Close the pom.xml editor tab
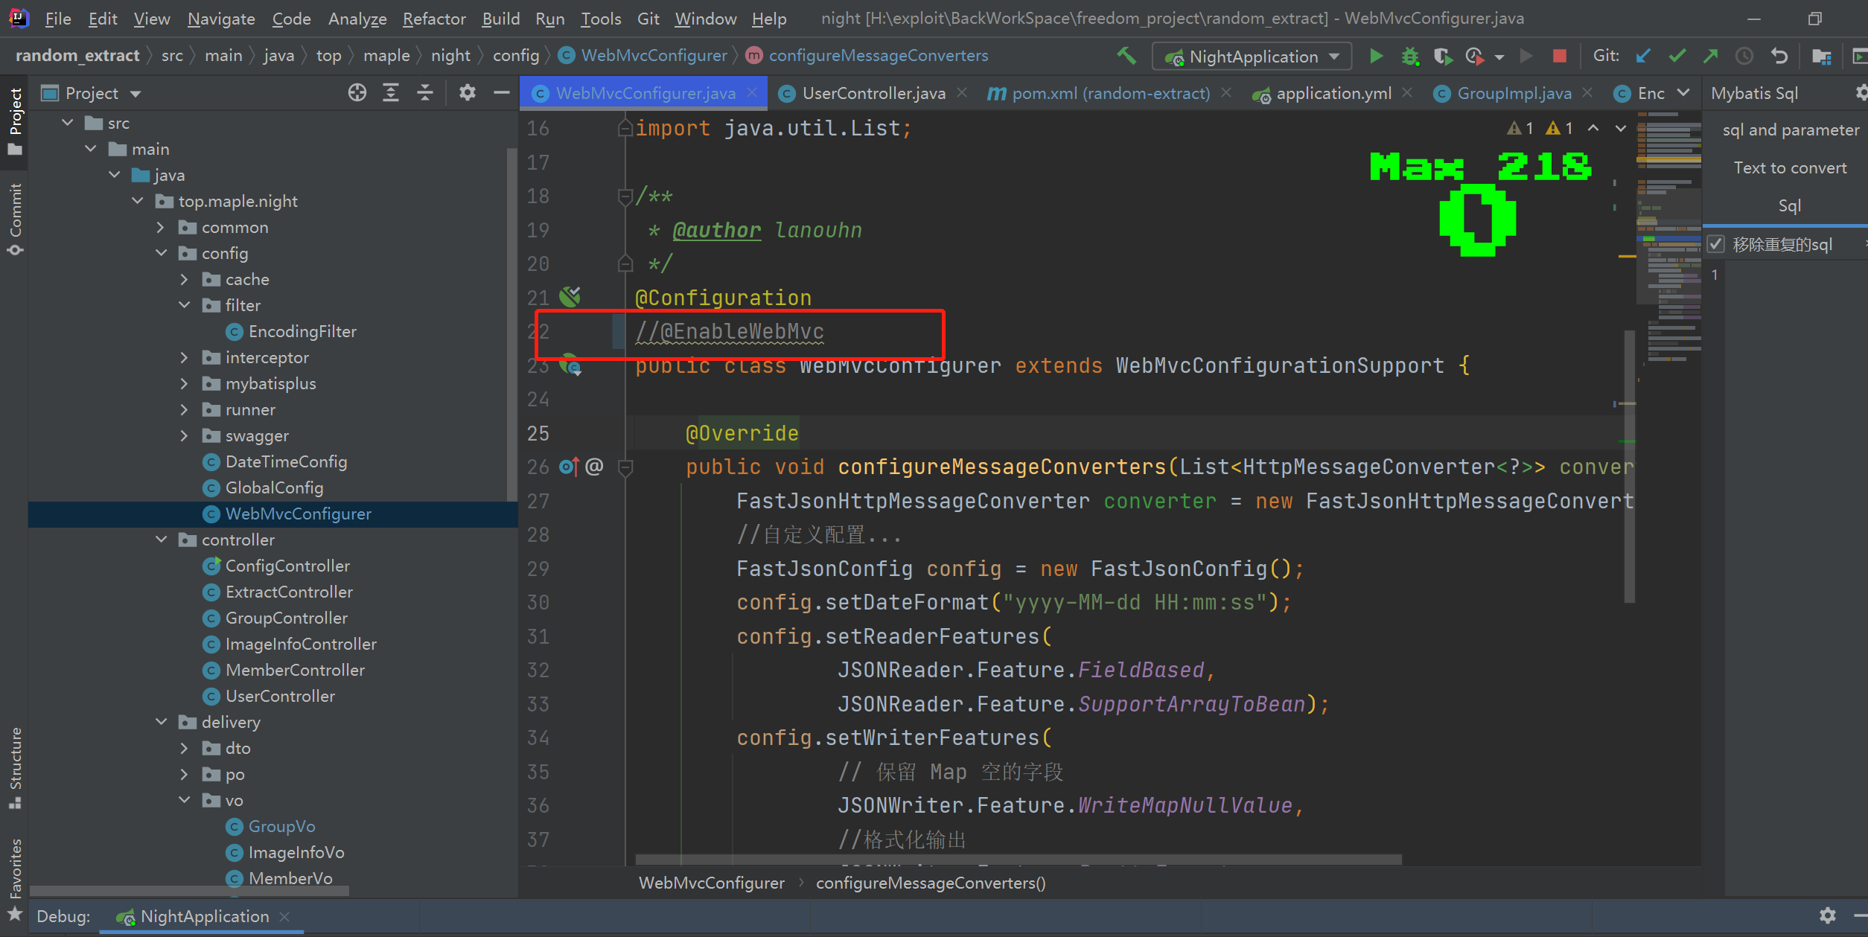 (x=1227, y=93)
